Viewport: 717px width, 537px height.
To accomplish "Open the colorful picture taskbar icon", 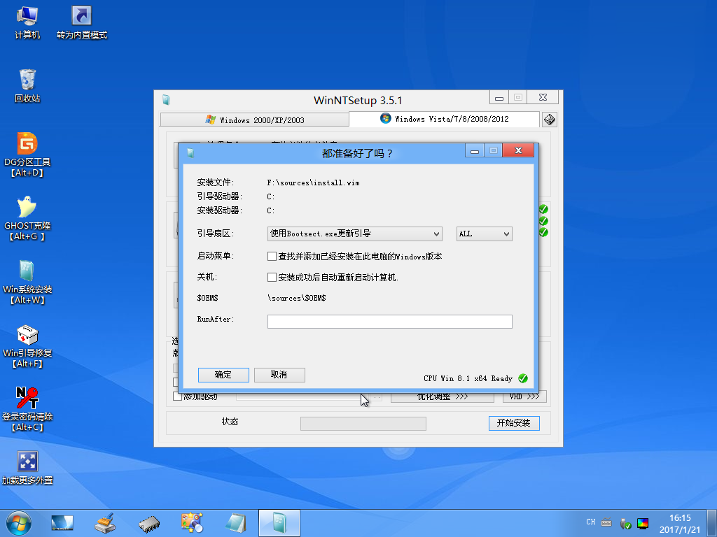I will point(192,523).
